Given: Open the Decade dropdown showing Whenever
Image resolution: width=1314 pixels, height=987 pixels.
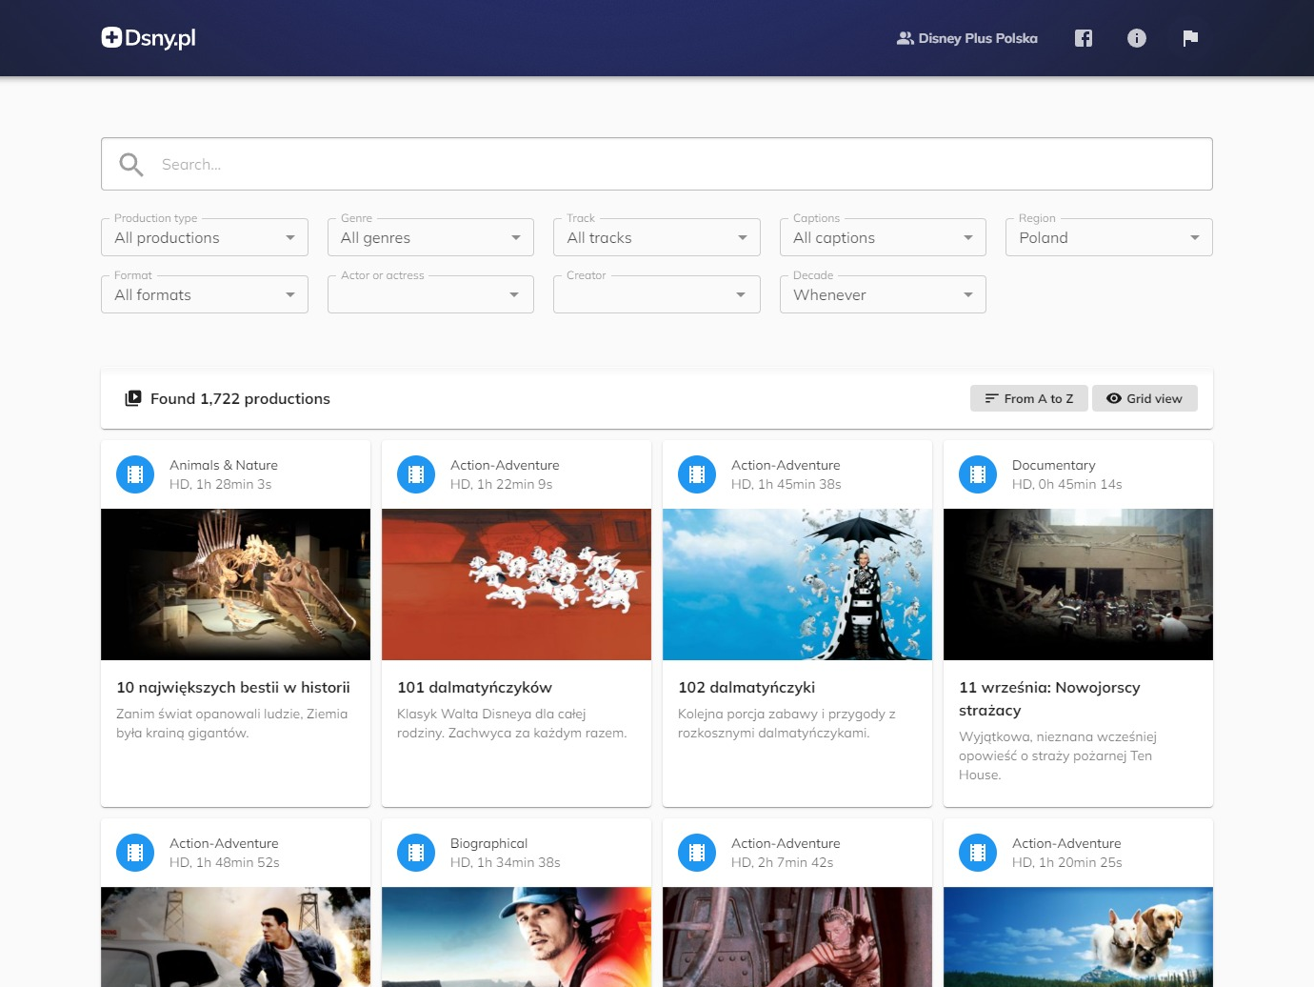Looking at the screenshot, I should coord(883,294).
